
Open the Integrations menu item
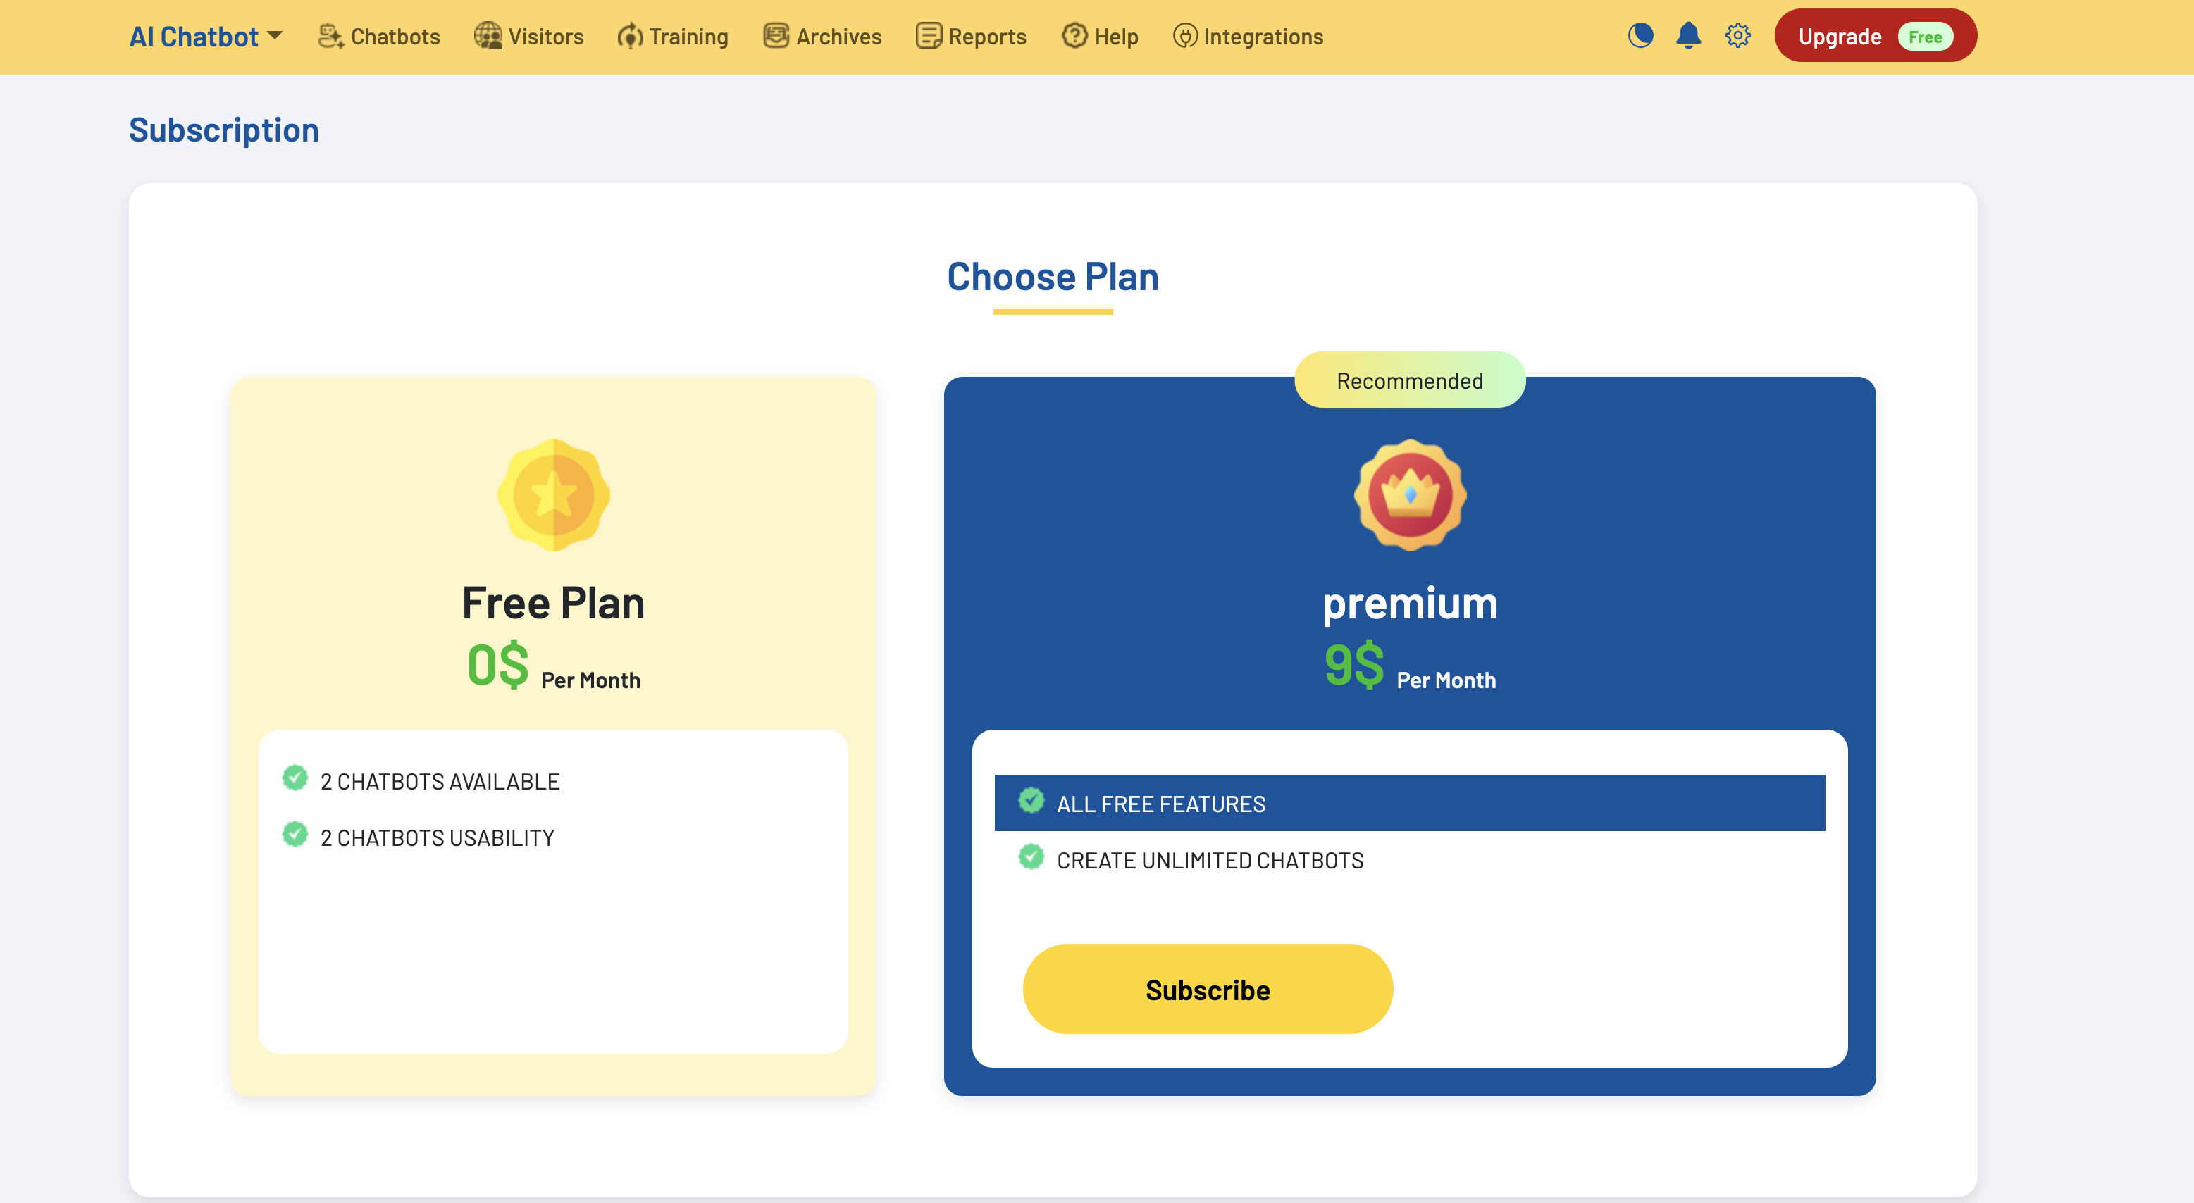click(1248, 36)
